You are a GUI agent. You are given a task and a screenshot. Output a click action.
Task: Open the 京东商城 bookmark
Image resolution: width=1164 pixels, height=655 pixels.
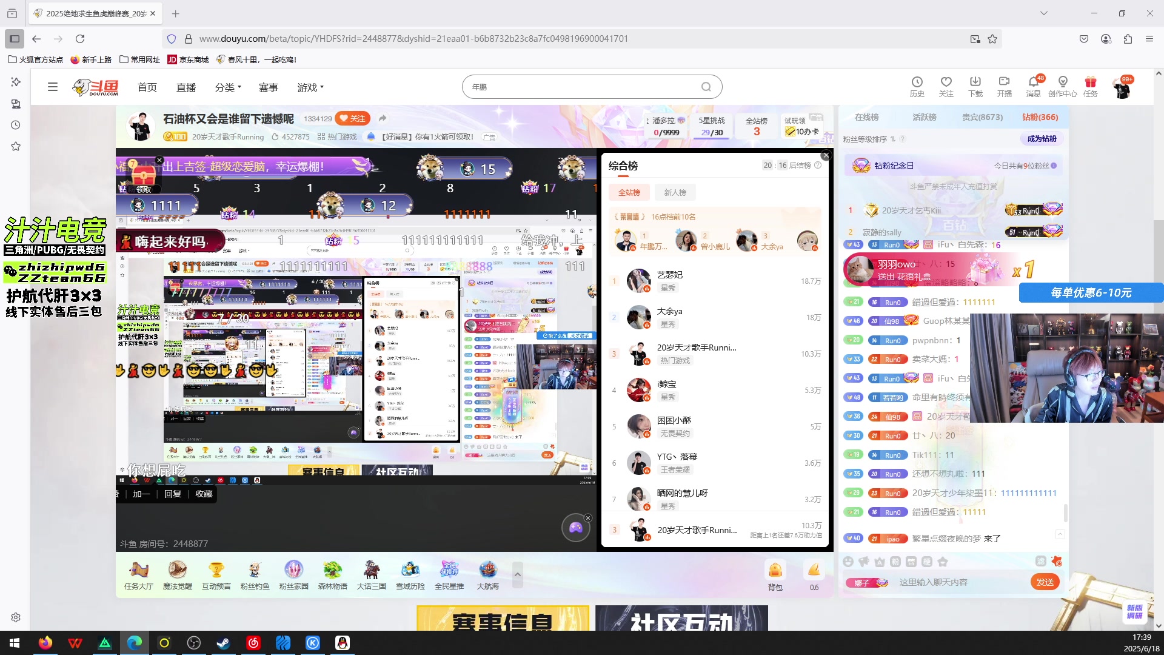click(188, 59)
